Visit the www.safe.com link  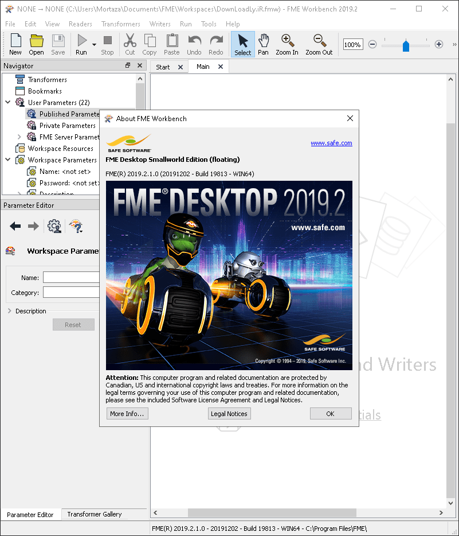331,143
